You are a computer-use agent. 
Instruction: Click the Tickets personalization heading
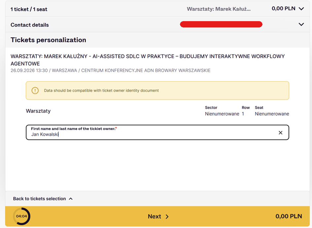coord(48,40)
